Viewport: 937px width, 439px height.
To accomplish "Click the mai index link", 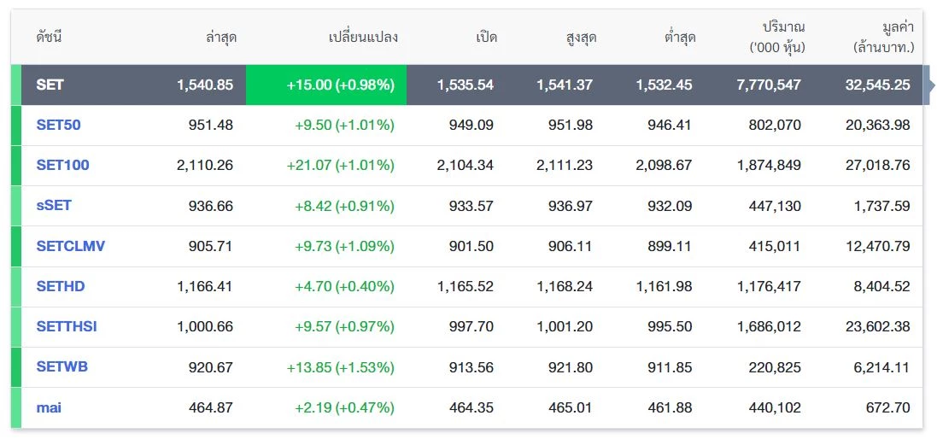I will click(49, 407).
